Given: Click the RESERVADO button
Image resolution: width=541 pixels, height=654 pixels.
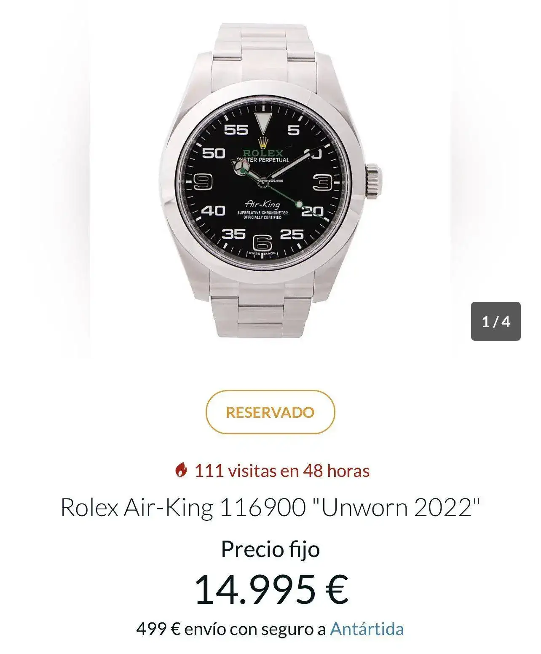Looking at the screenshot, I should pos(270,412).
